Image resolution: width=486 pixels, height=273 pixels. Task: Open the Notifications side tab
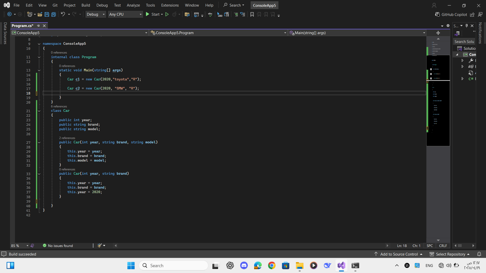480,33
